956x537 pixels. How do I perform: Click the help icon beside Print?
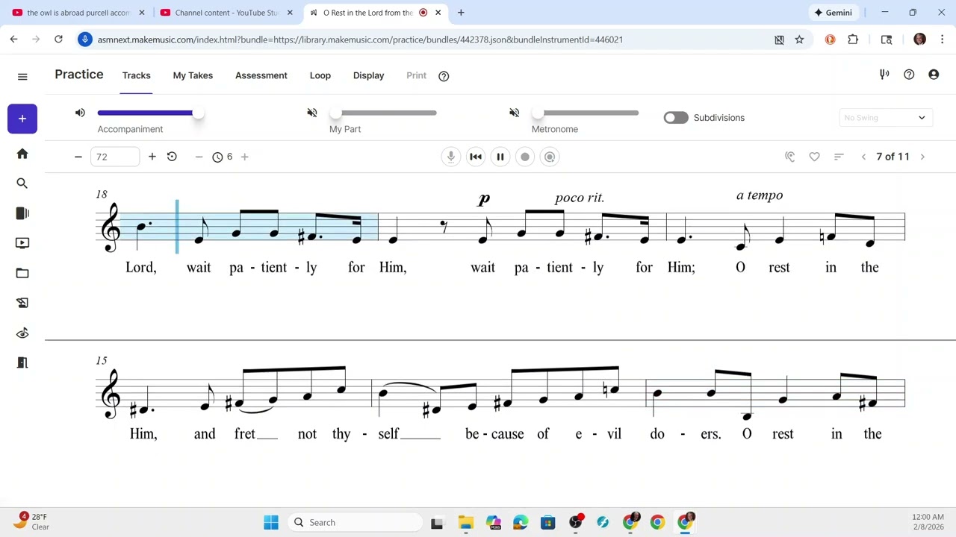click(444, 76)
